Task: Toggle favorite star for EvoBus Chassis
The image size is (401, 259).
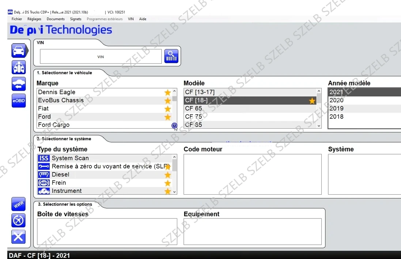Action: pyautogui.click(x=167, y=100)
